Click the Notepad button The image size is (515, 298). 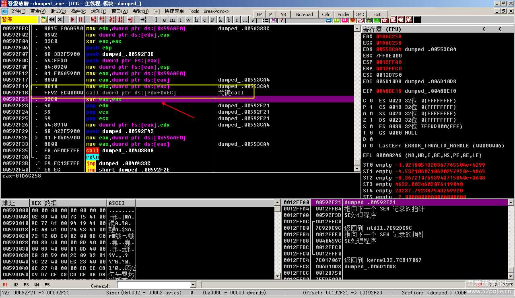304,14
